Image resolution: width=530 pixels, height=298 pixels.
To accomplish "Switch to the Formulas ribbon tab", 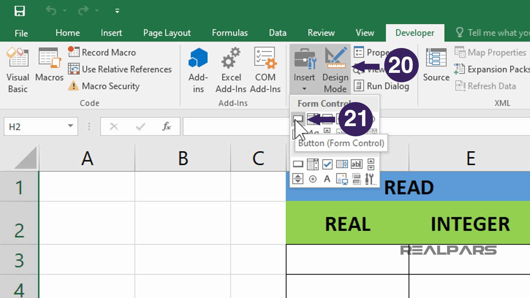I will pos(230,33).
